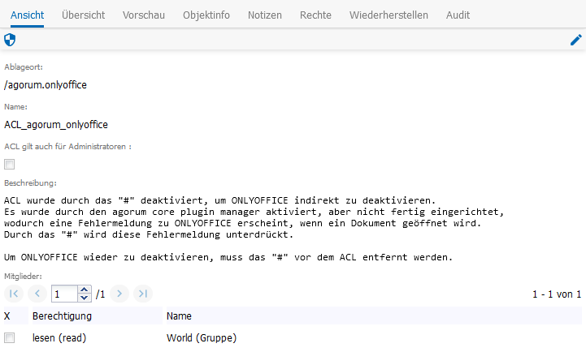
Task: Open the Audit tab
Action: [x=458, y=15]
